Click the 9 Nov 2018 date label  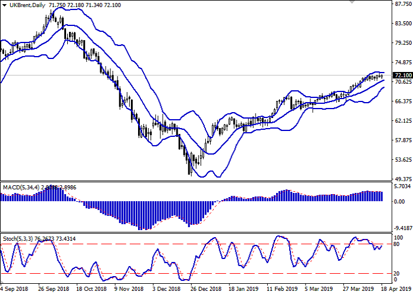pos(129,289)
